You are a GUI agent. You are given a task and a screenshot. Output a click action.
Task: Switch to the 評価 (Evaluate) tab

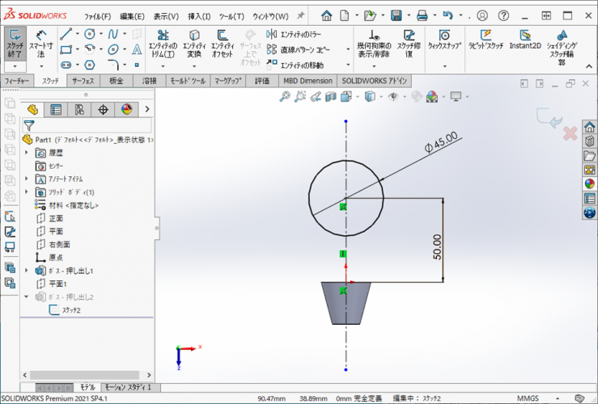pyautogui.click(x=261, y=81)
